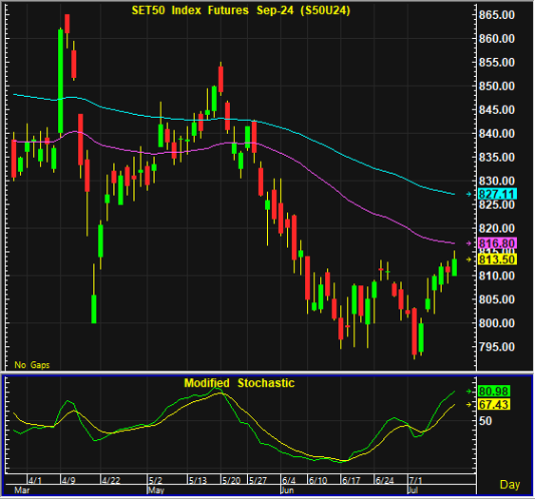Click the magenta arrow beside 816.80
This screenshot has width=535, height=499.
[x=468, y=243]
